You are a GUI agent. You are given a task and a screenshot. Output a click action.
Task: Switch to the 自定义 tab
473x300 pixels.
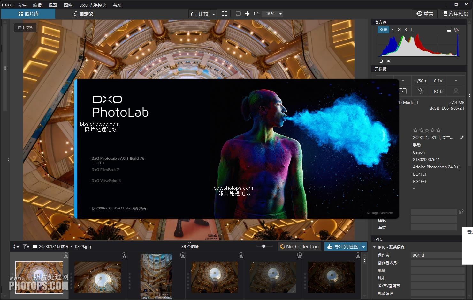(83, 14)
